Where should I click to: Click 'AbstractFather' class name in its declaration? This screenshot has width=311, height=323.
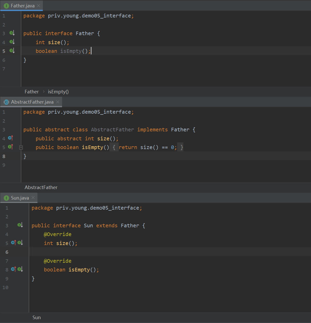pos(113,130)
